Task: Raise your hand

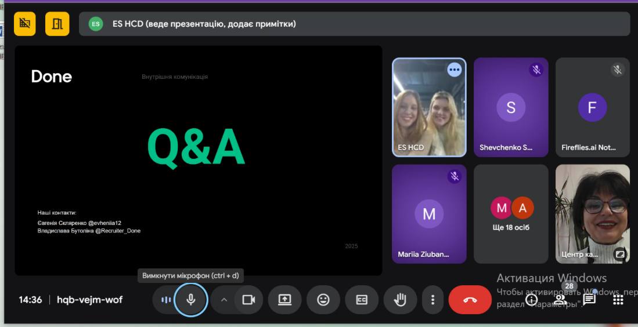Action: 400,300
